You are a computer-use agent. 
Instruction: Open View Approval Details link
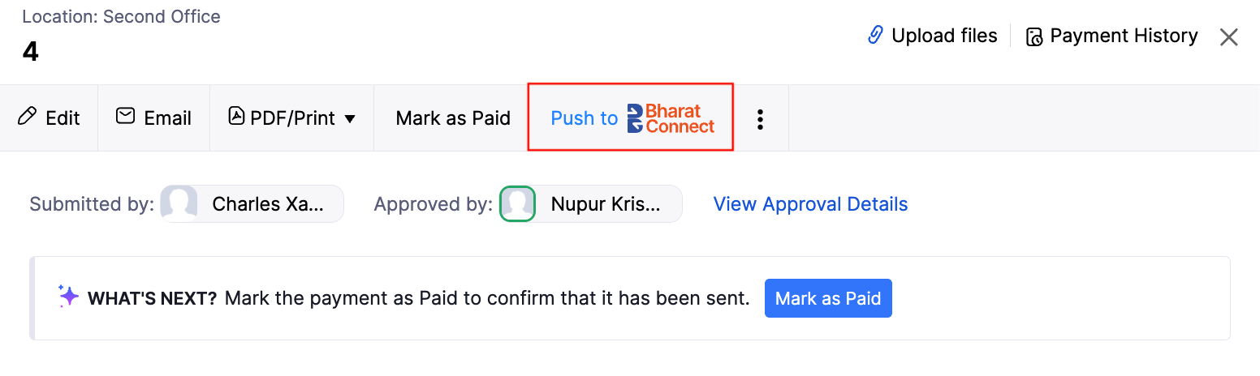tap(810, 204)
